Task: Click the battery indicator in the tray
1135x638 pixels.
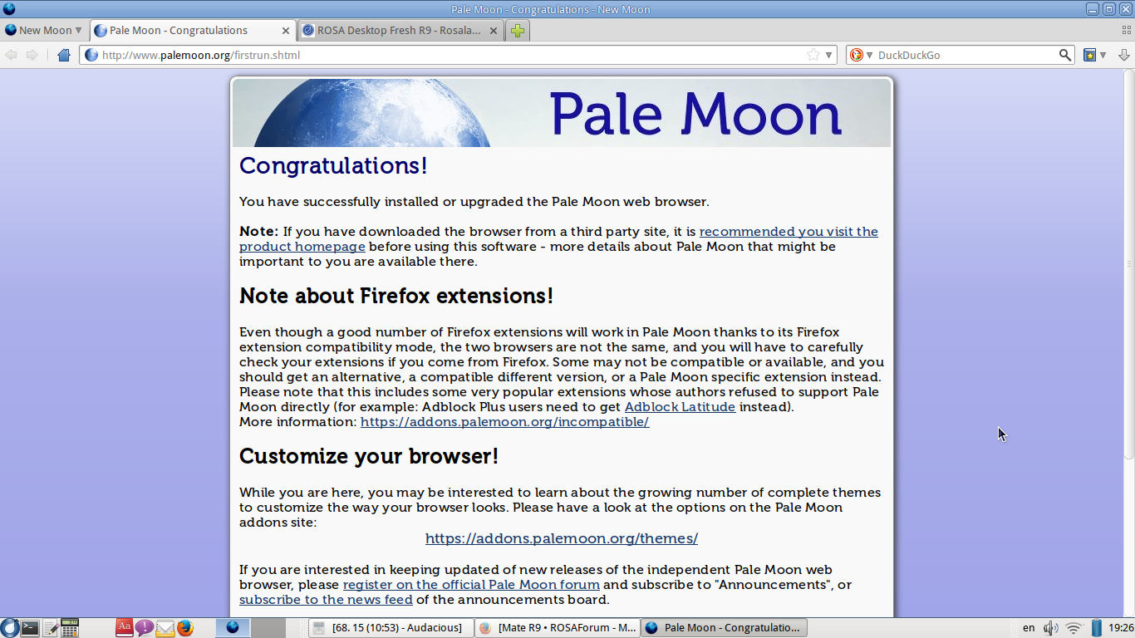Action: point(1096,628)
